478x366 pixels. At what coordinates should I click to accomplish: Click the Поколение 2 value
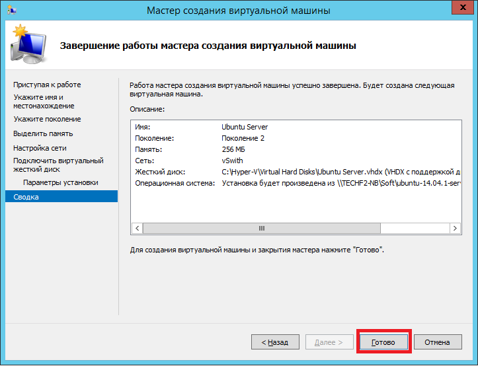click(243, 138)
